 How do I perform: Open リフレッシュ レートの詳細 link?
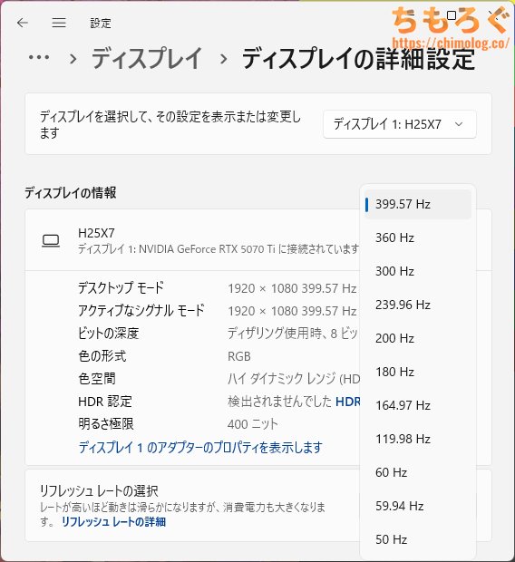113,522
